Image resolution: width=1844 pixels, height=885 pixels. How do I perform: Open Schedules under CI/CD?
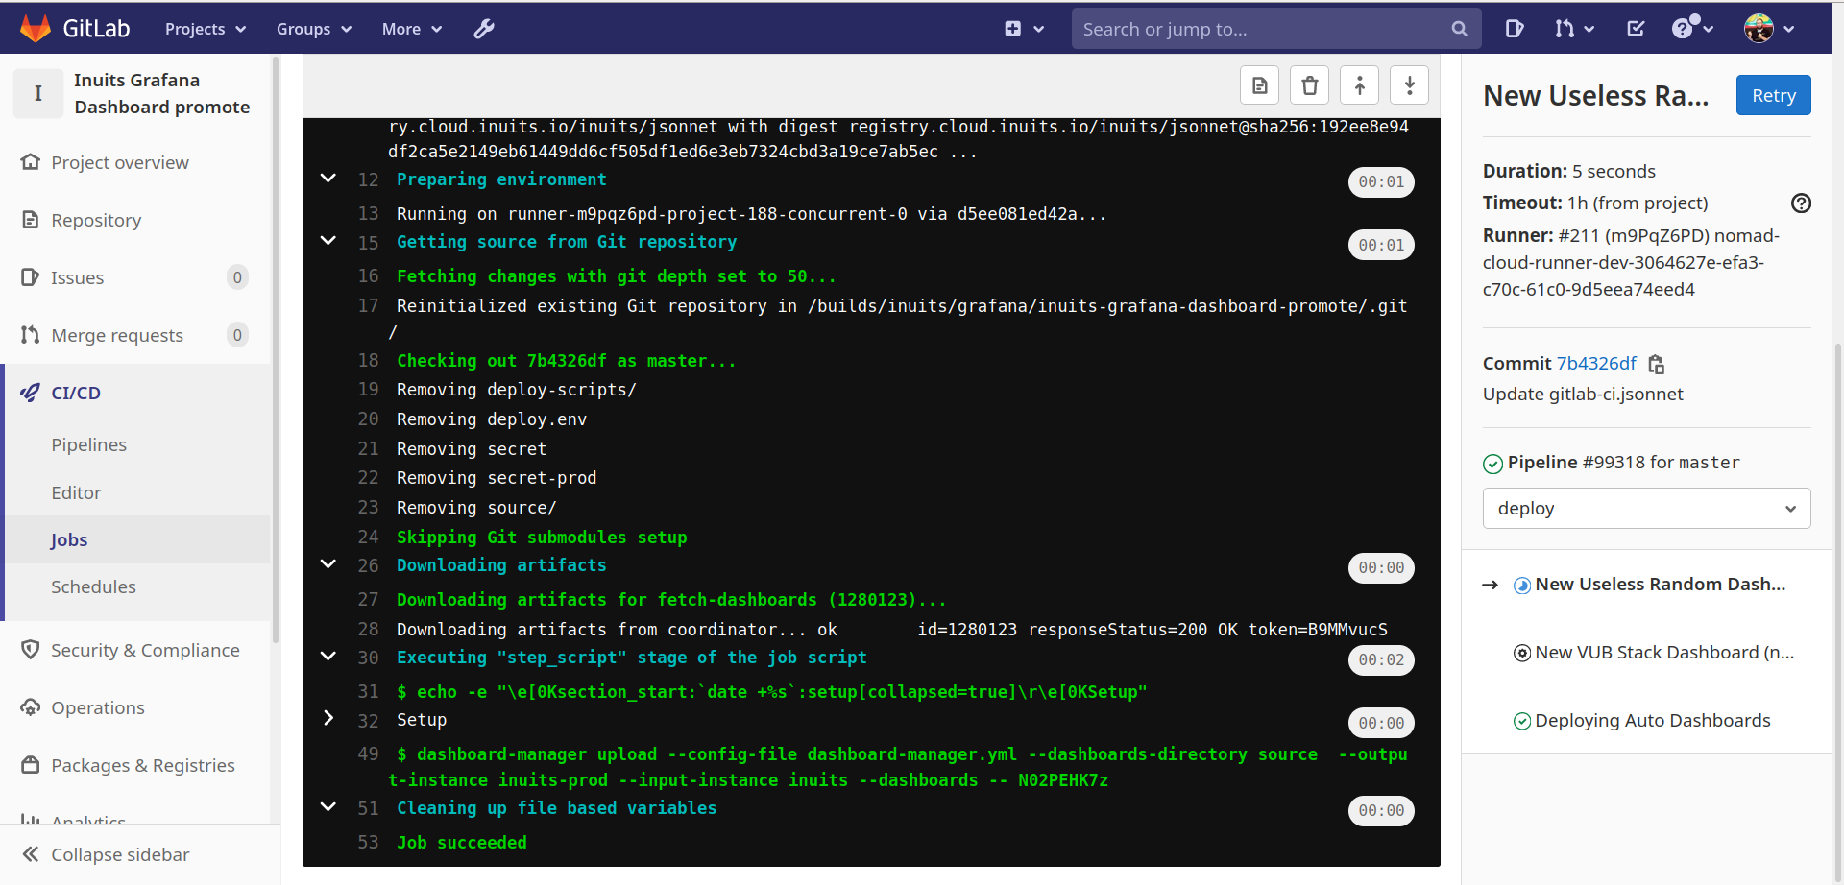(x=93, y=586)
